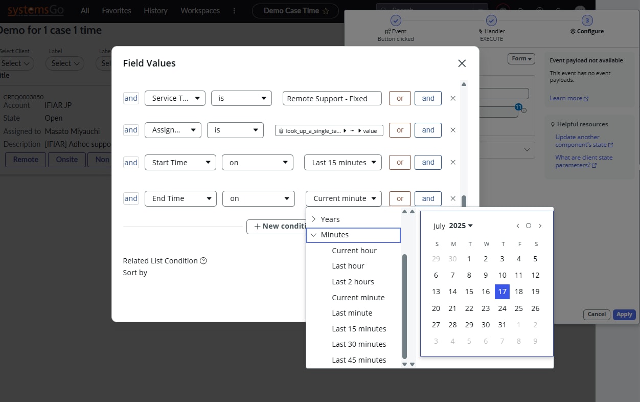
Task: Click the previous month arrow in the calendar
Action: [x=517, y=226]
